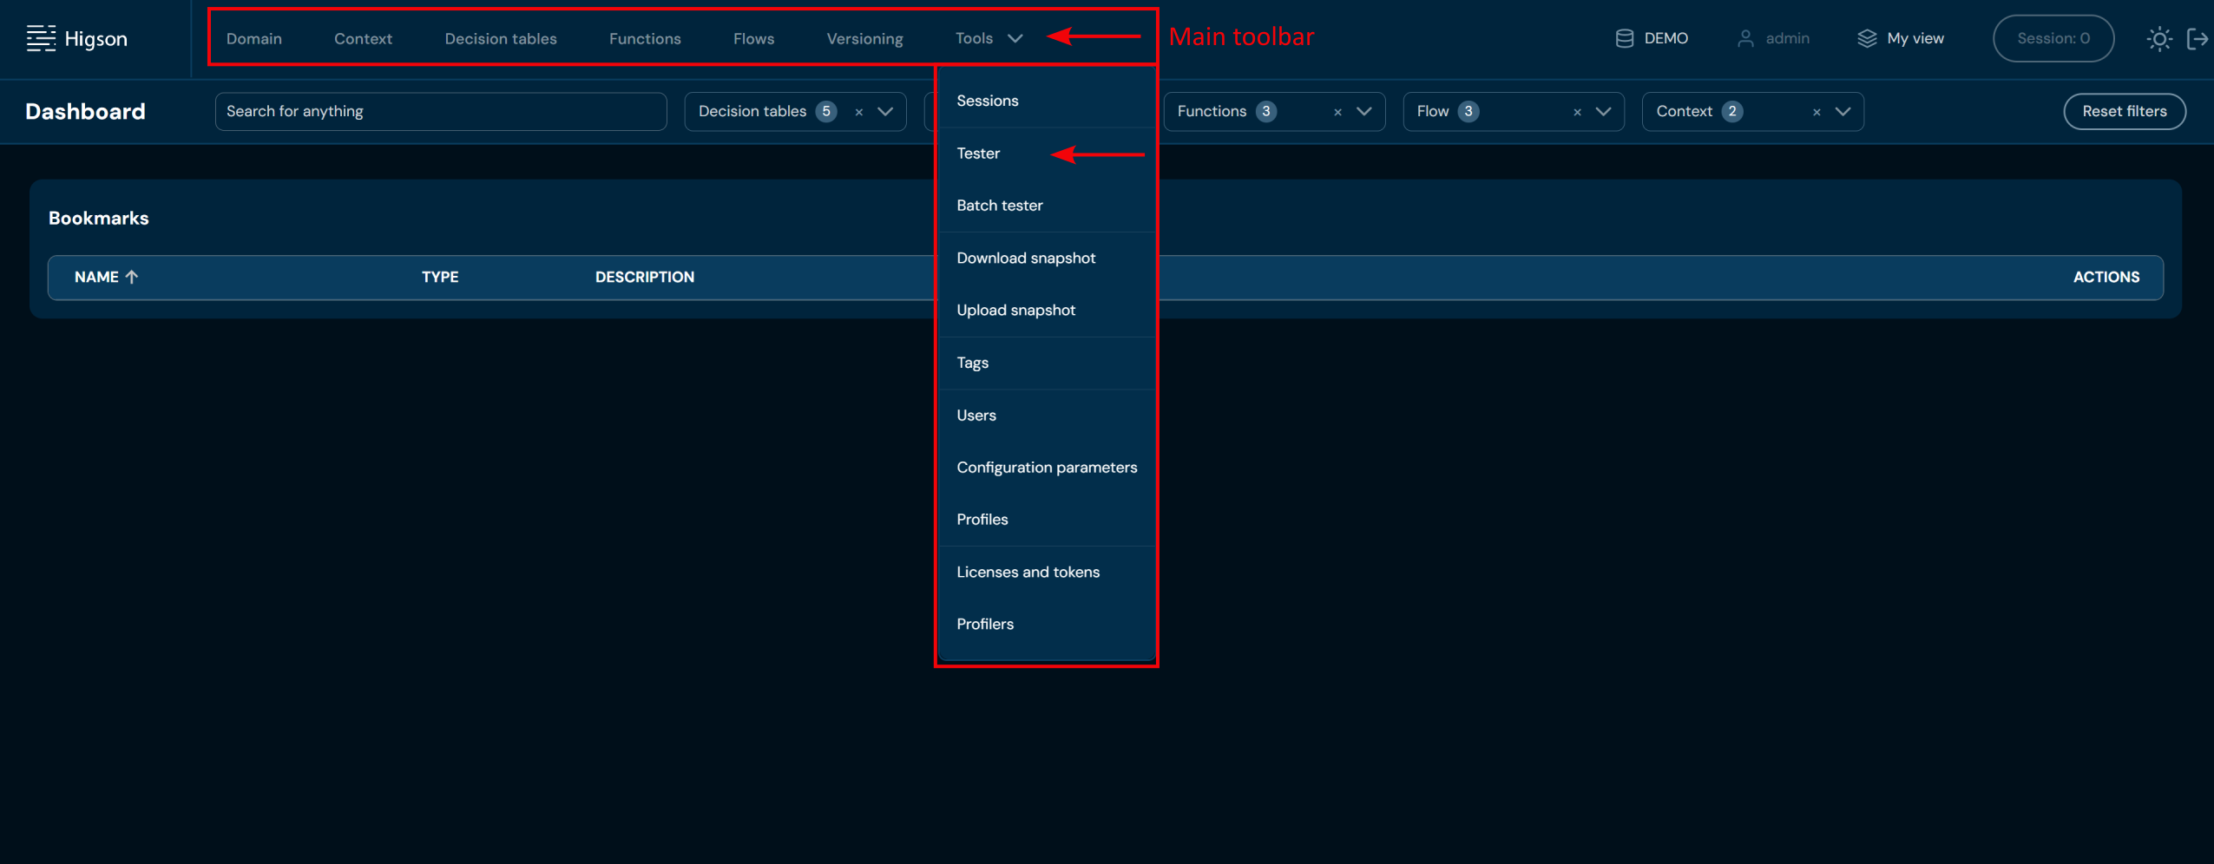The image size is (2214, 864).
Task: Expand the Functions filter dropdown chevron
Action: click(x=1364, y=112)
